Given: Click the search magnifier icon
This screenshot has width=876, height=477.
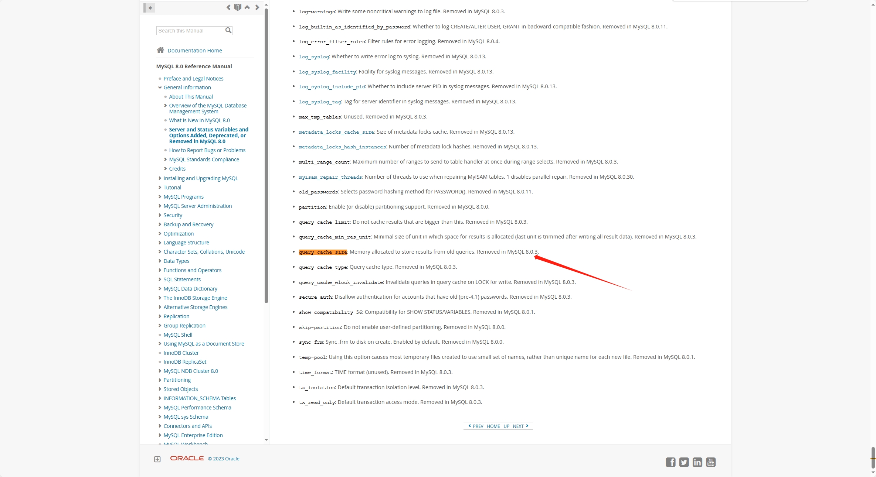Looking at the screenshot, I should coord(228,30).
